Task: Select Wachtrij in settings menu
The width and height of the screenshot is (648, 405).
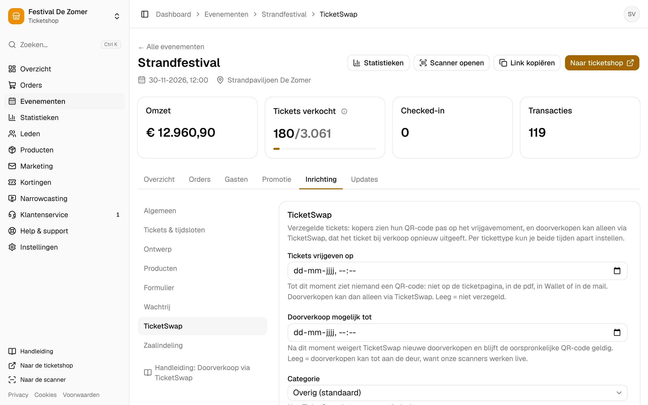Action: [x=202, y=307]
